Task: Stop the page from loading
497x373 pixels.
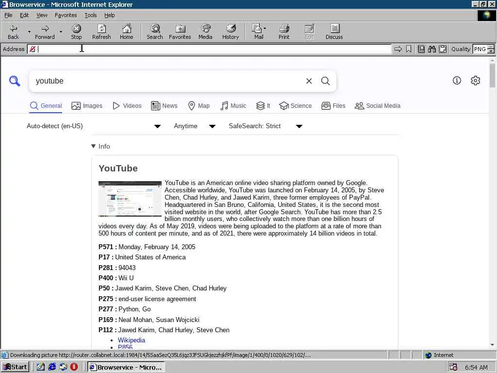Action: (x=76, y=32)
